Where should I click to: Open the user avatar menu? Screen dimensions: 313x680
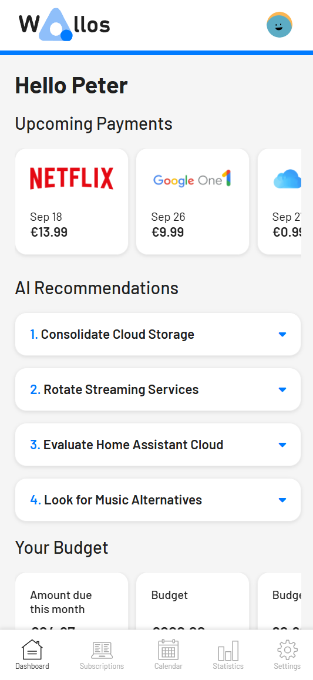279,25
